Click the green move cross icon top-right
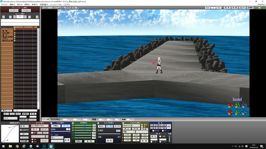 tap(263, 8)
